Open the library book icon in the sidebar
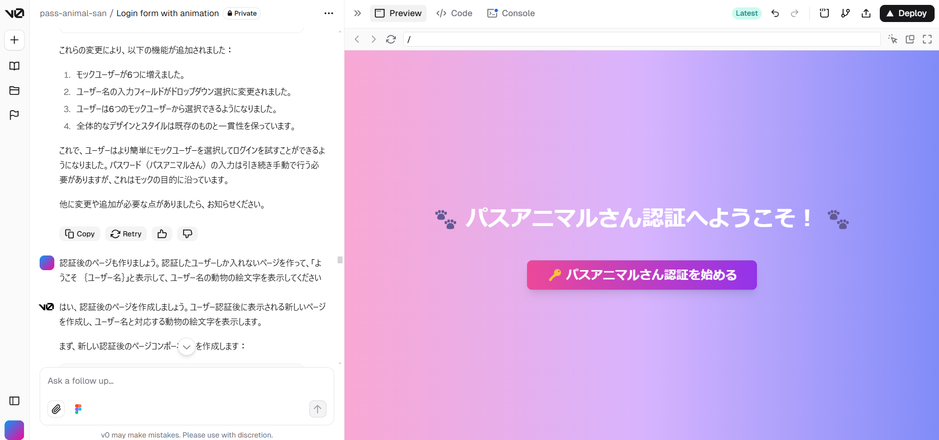The height and width of the screenshot is (440, 939). tap(14, 66)
